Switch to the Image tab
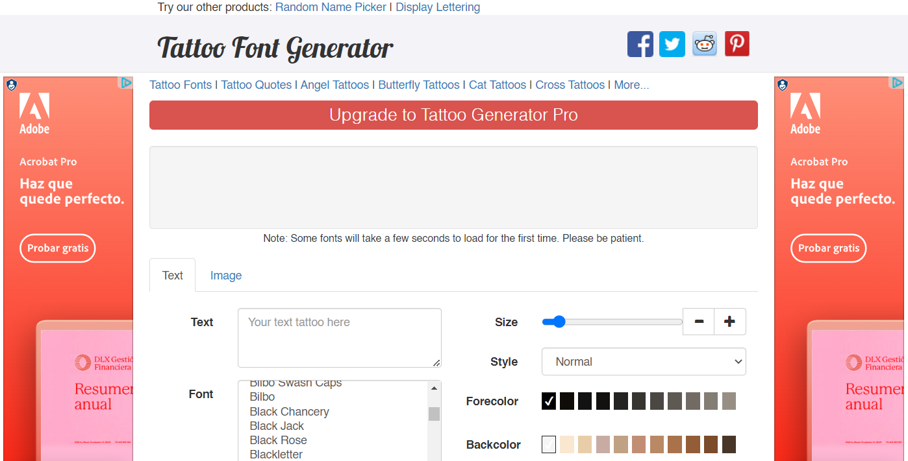The image size is (908, 461). [x=225, y=275]
